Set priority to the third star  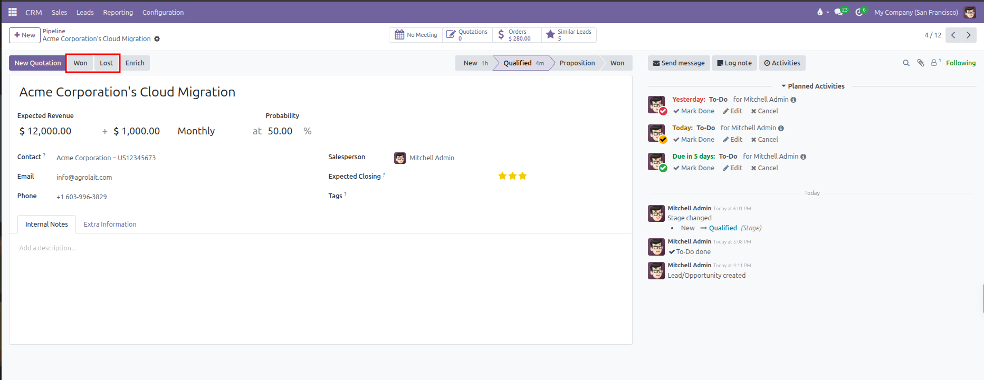tap(522, 176)
